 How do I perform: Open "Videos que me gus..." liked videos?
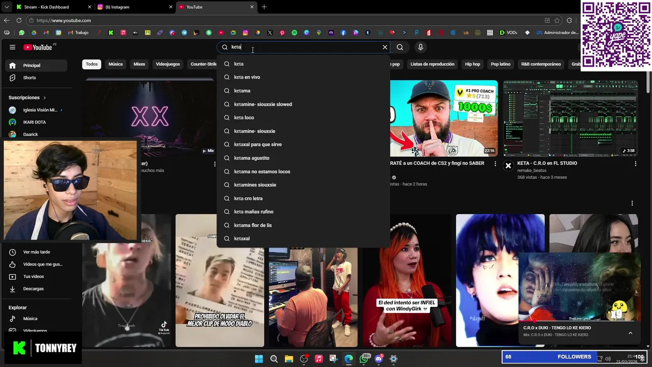click(x=36, y=264)
